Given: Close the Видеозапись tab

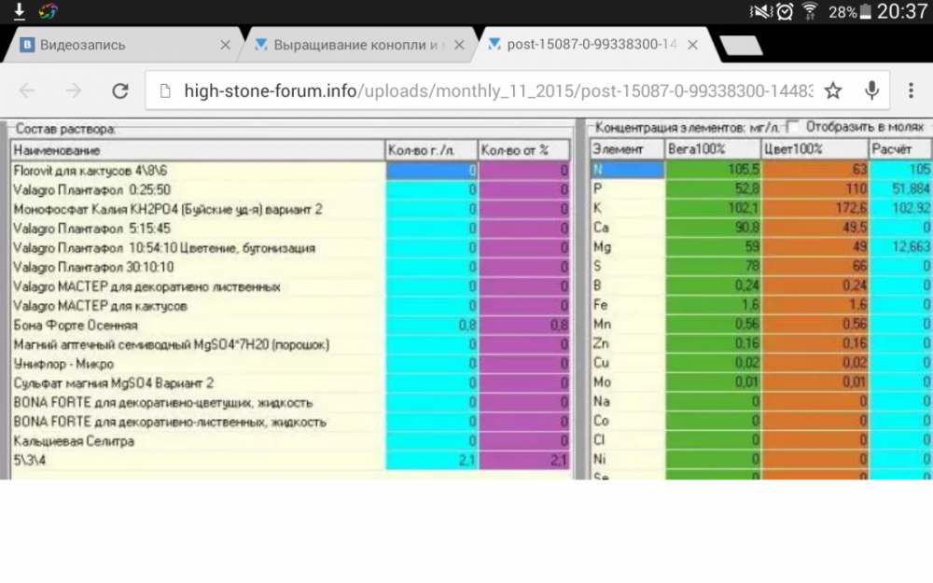Looking at the screenshot, I should coord(225,45).
